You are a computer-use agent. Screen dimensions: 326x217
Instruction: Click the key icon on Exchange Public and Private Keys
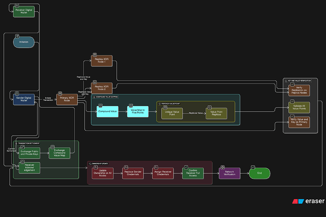click(23, 147)
